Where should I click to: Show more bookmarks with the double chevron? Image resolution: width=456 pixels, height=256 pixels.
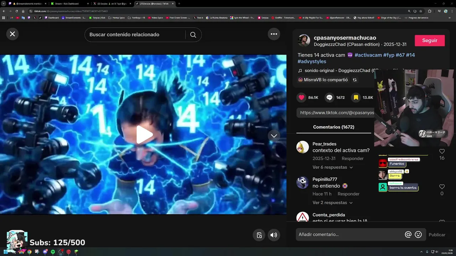click(450, 18)
